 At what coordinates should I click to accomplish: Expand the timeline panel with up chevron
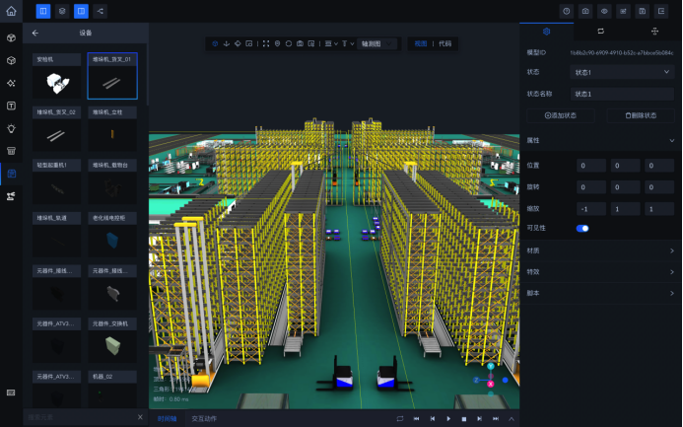point(512,419)
